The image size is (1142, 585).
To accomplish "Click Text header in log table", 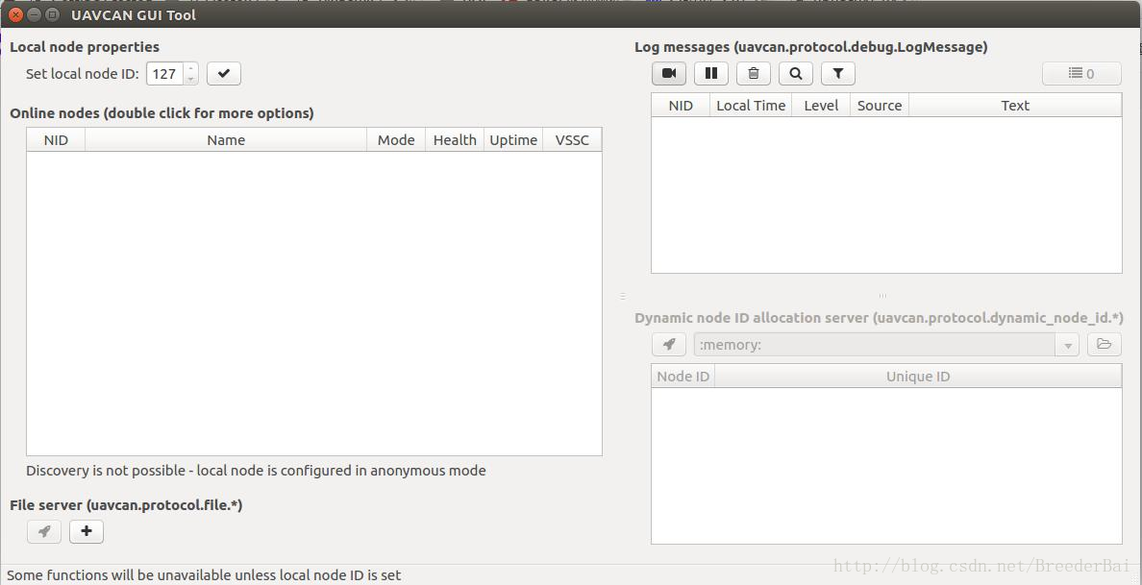I will tap(1015, 105).
